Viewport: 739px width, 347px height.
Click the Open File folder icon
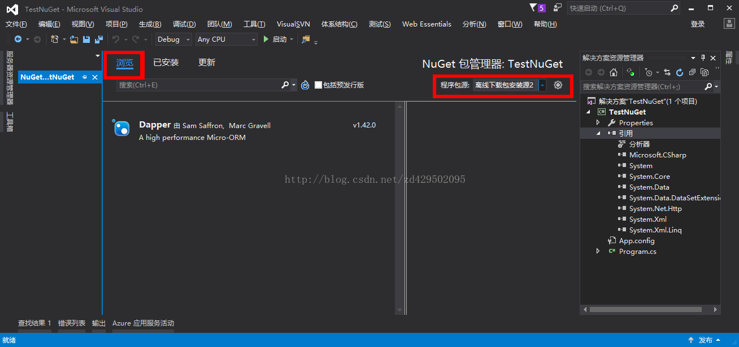(74, 39)
